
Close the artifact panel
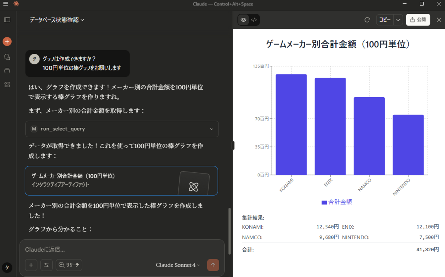coord(439,20)
